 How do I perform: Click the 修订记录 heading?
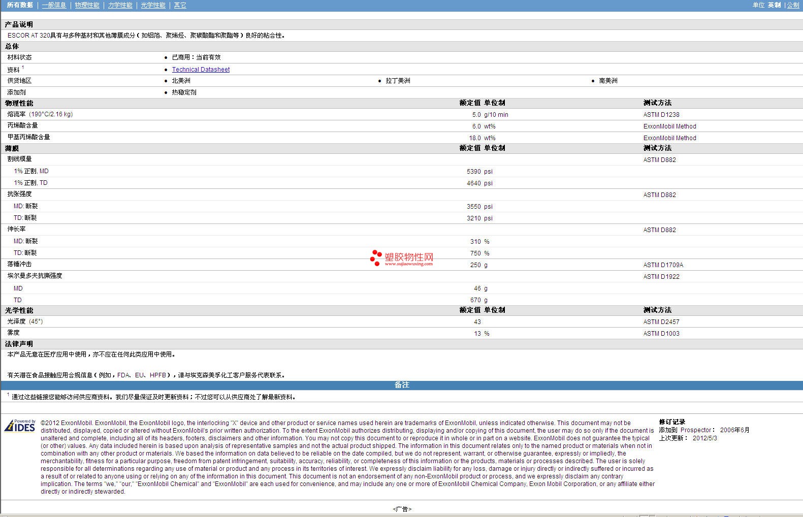[x=672, y=422]
